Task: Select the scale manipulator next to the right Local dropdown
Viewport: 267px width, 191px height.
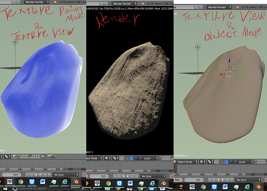Action: tap(235, 162)
